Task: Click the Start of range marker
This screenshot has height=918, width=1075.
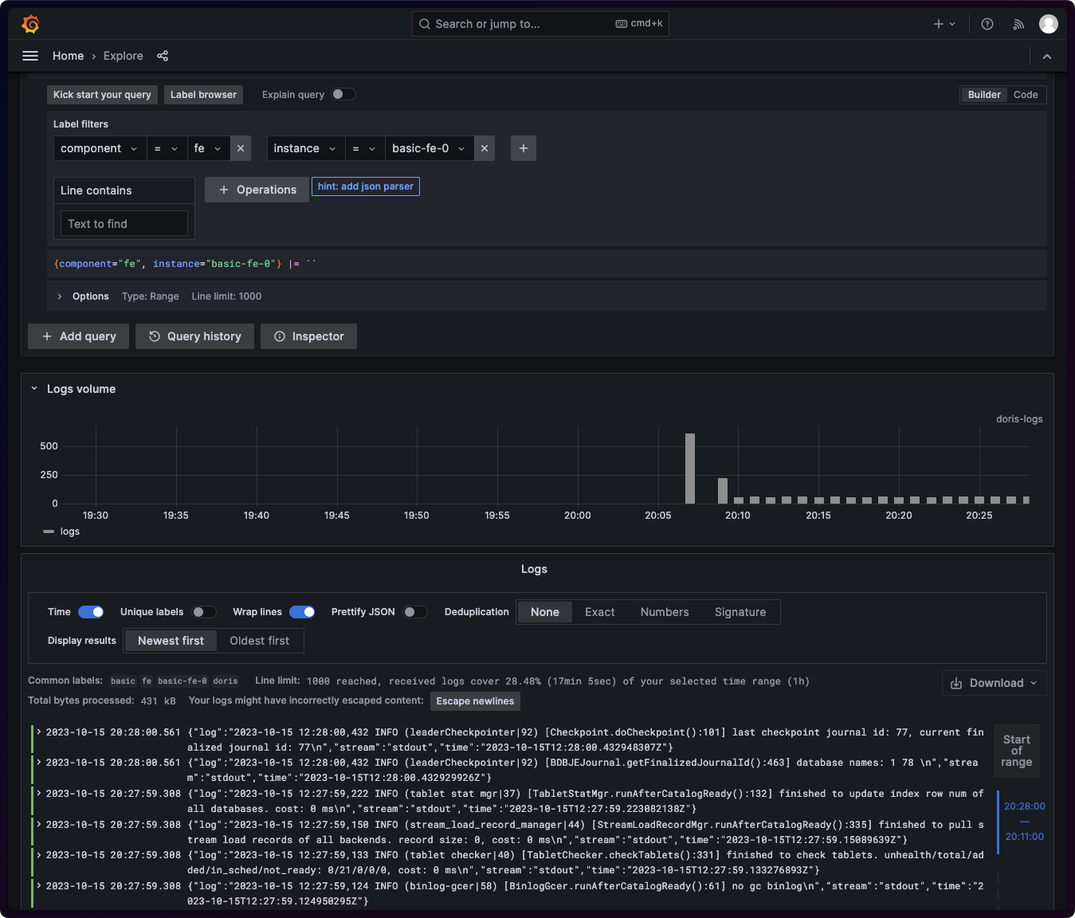Action: pyautogui.click(x=1017, y=751)
